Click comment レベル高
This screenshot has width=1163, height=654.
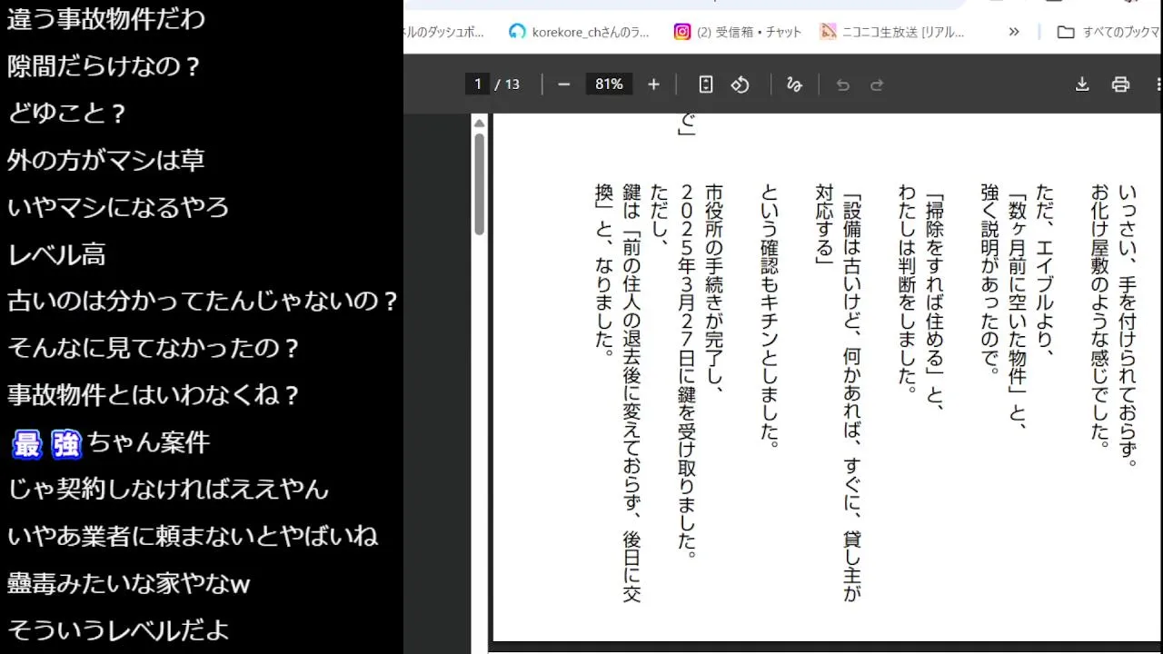click(x=56, y=255)
